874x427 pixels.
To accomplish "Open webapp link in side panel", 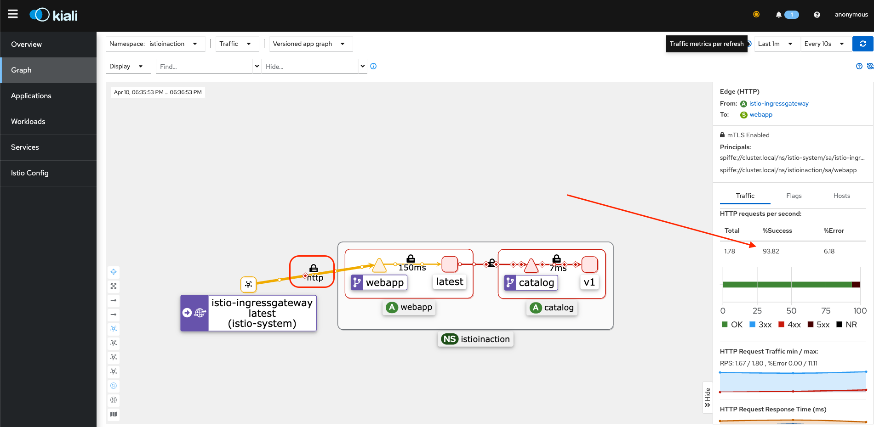I will 760,114.
